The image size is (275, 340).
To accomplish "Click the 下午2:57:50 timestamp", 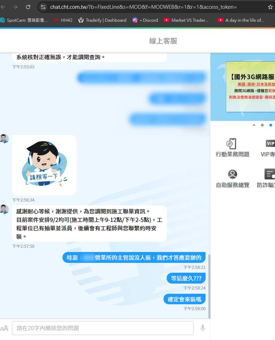I will [x=23, y=246].
